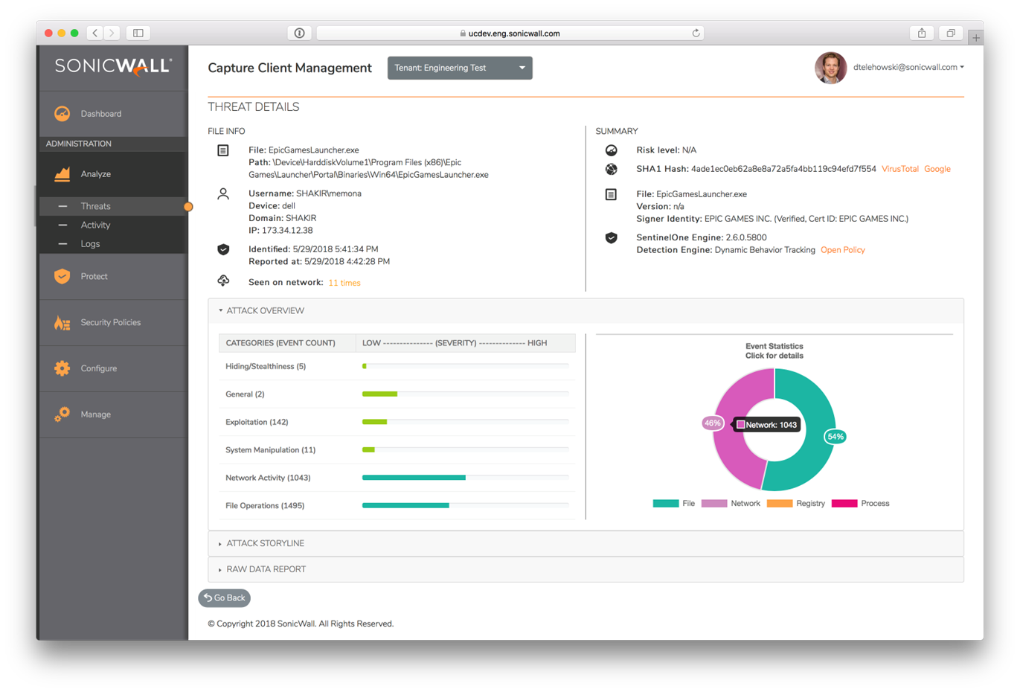Show all tabs in Safari
1020x692 pixels.
coord(951,33)
